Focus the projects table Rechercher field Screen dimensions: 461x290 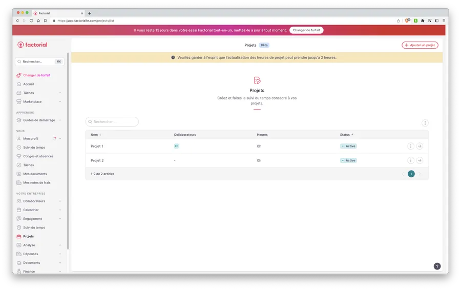pos(112,122)
